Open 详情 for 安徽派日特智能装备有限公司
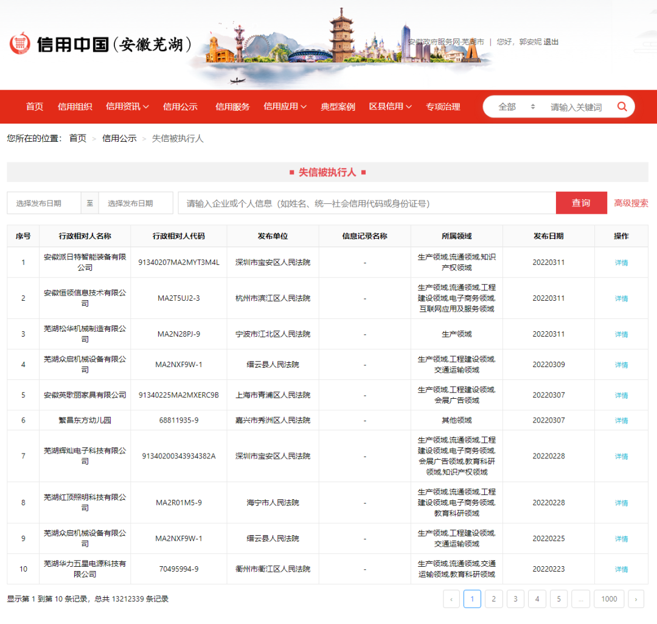The image size is (657, 624). (x=621, y=262)
